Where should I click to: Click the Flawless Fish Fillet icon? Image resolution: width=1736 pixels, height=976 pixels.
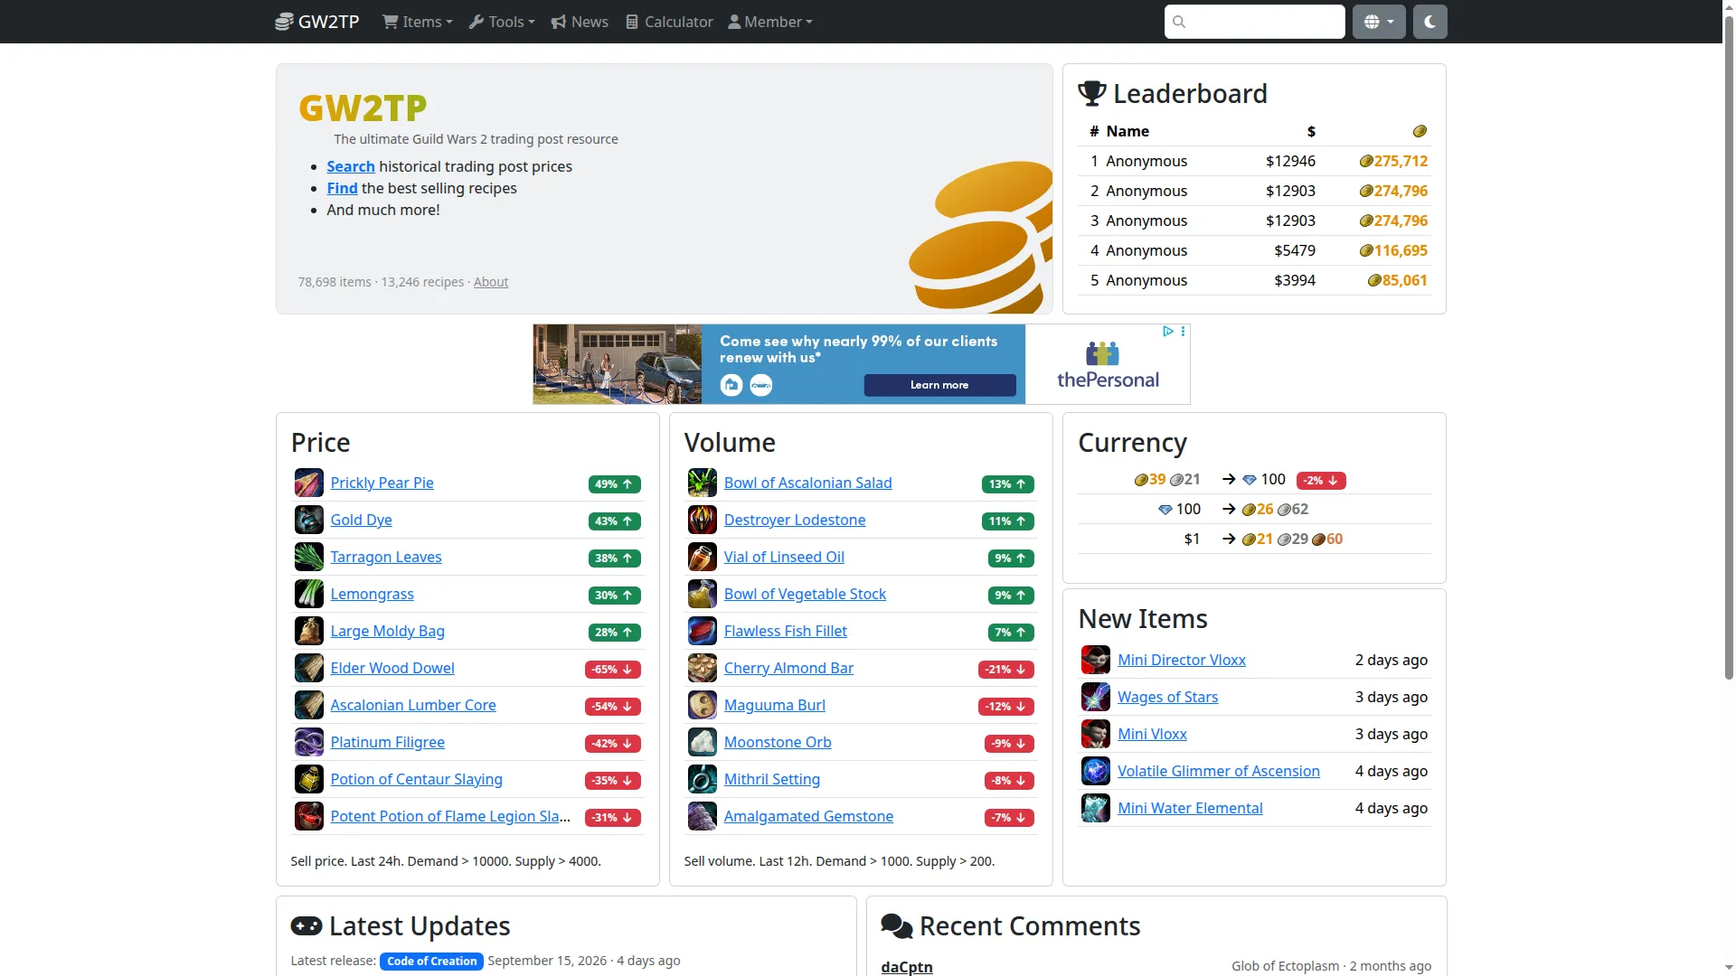[x=702, y=631]
